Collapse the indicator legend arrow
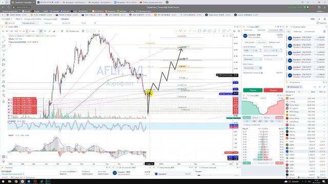This screenshot has height=184, width=328. point(10,45)
